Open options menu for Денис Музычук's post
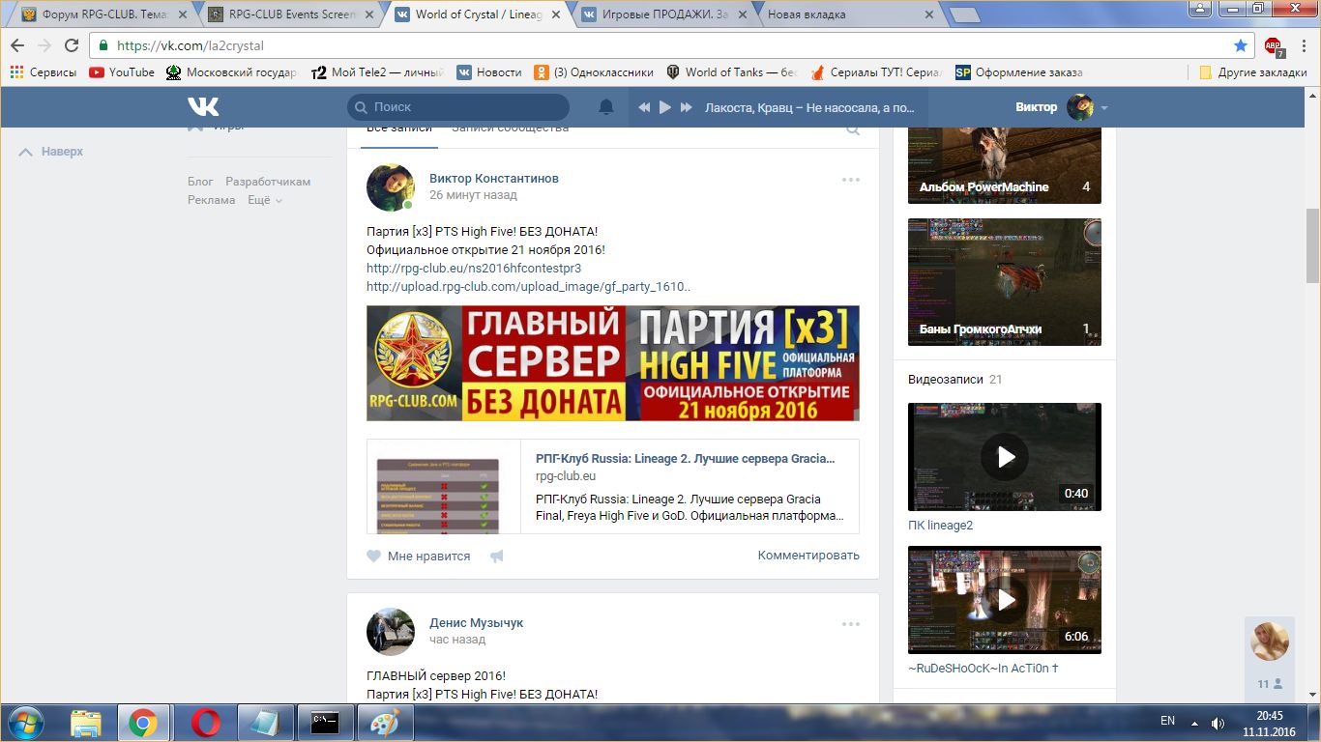The height and width of the screenshot is (742, 1321). pos(850,624)
